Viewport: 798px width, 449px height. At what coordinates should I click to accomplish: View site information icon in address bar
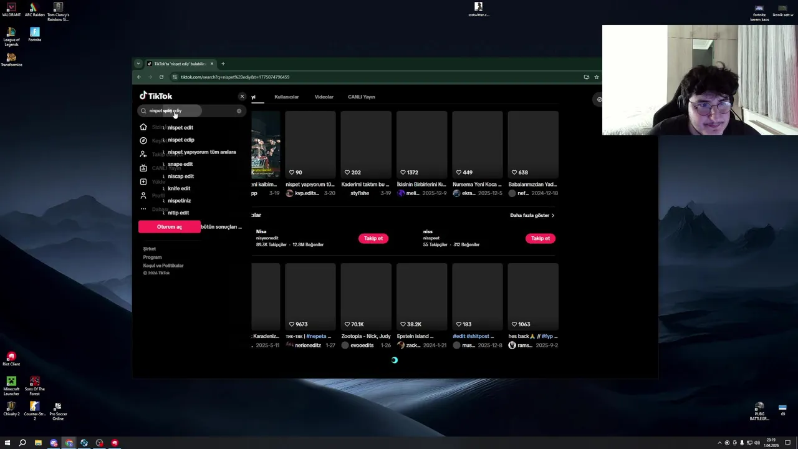tap(175, 77)
